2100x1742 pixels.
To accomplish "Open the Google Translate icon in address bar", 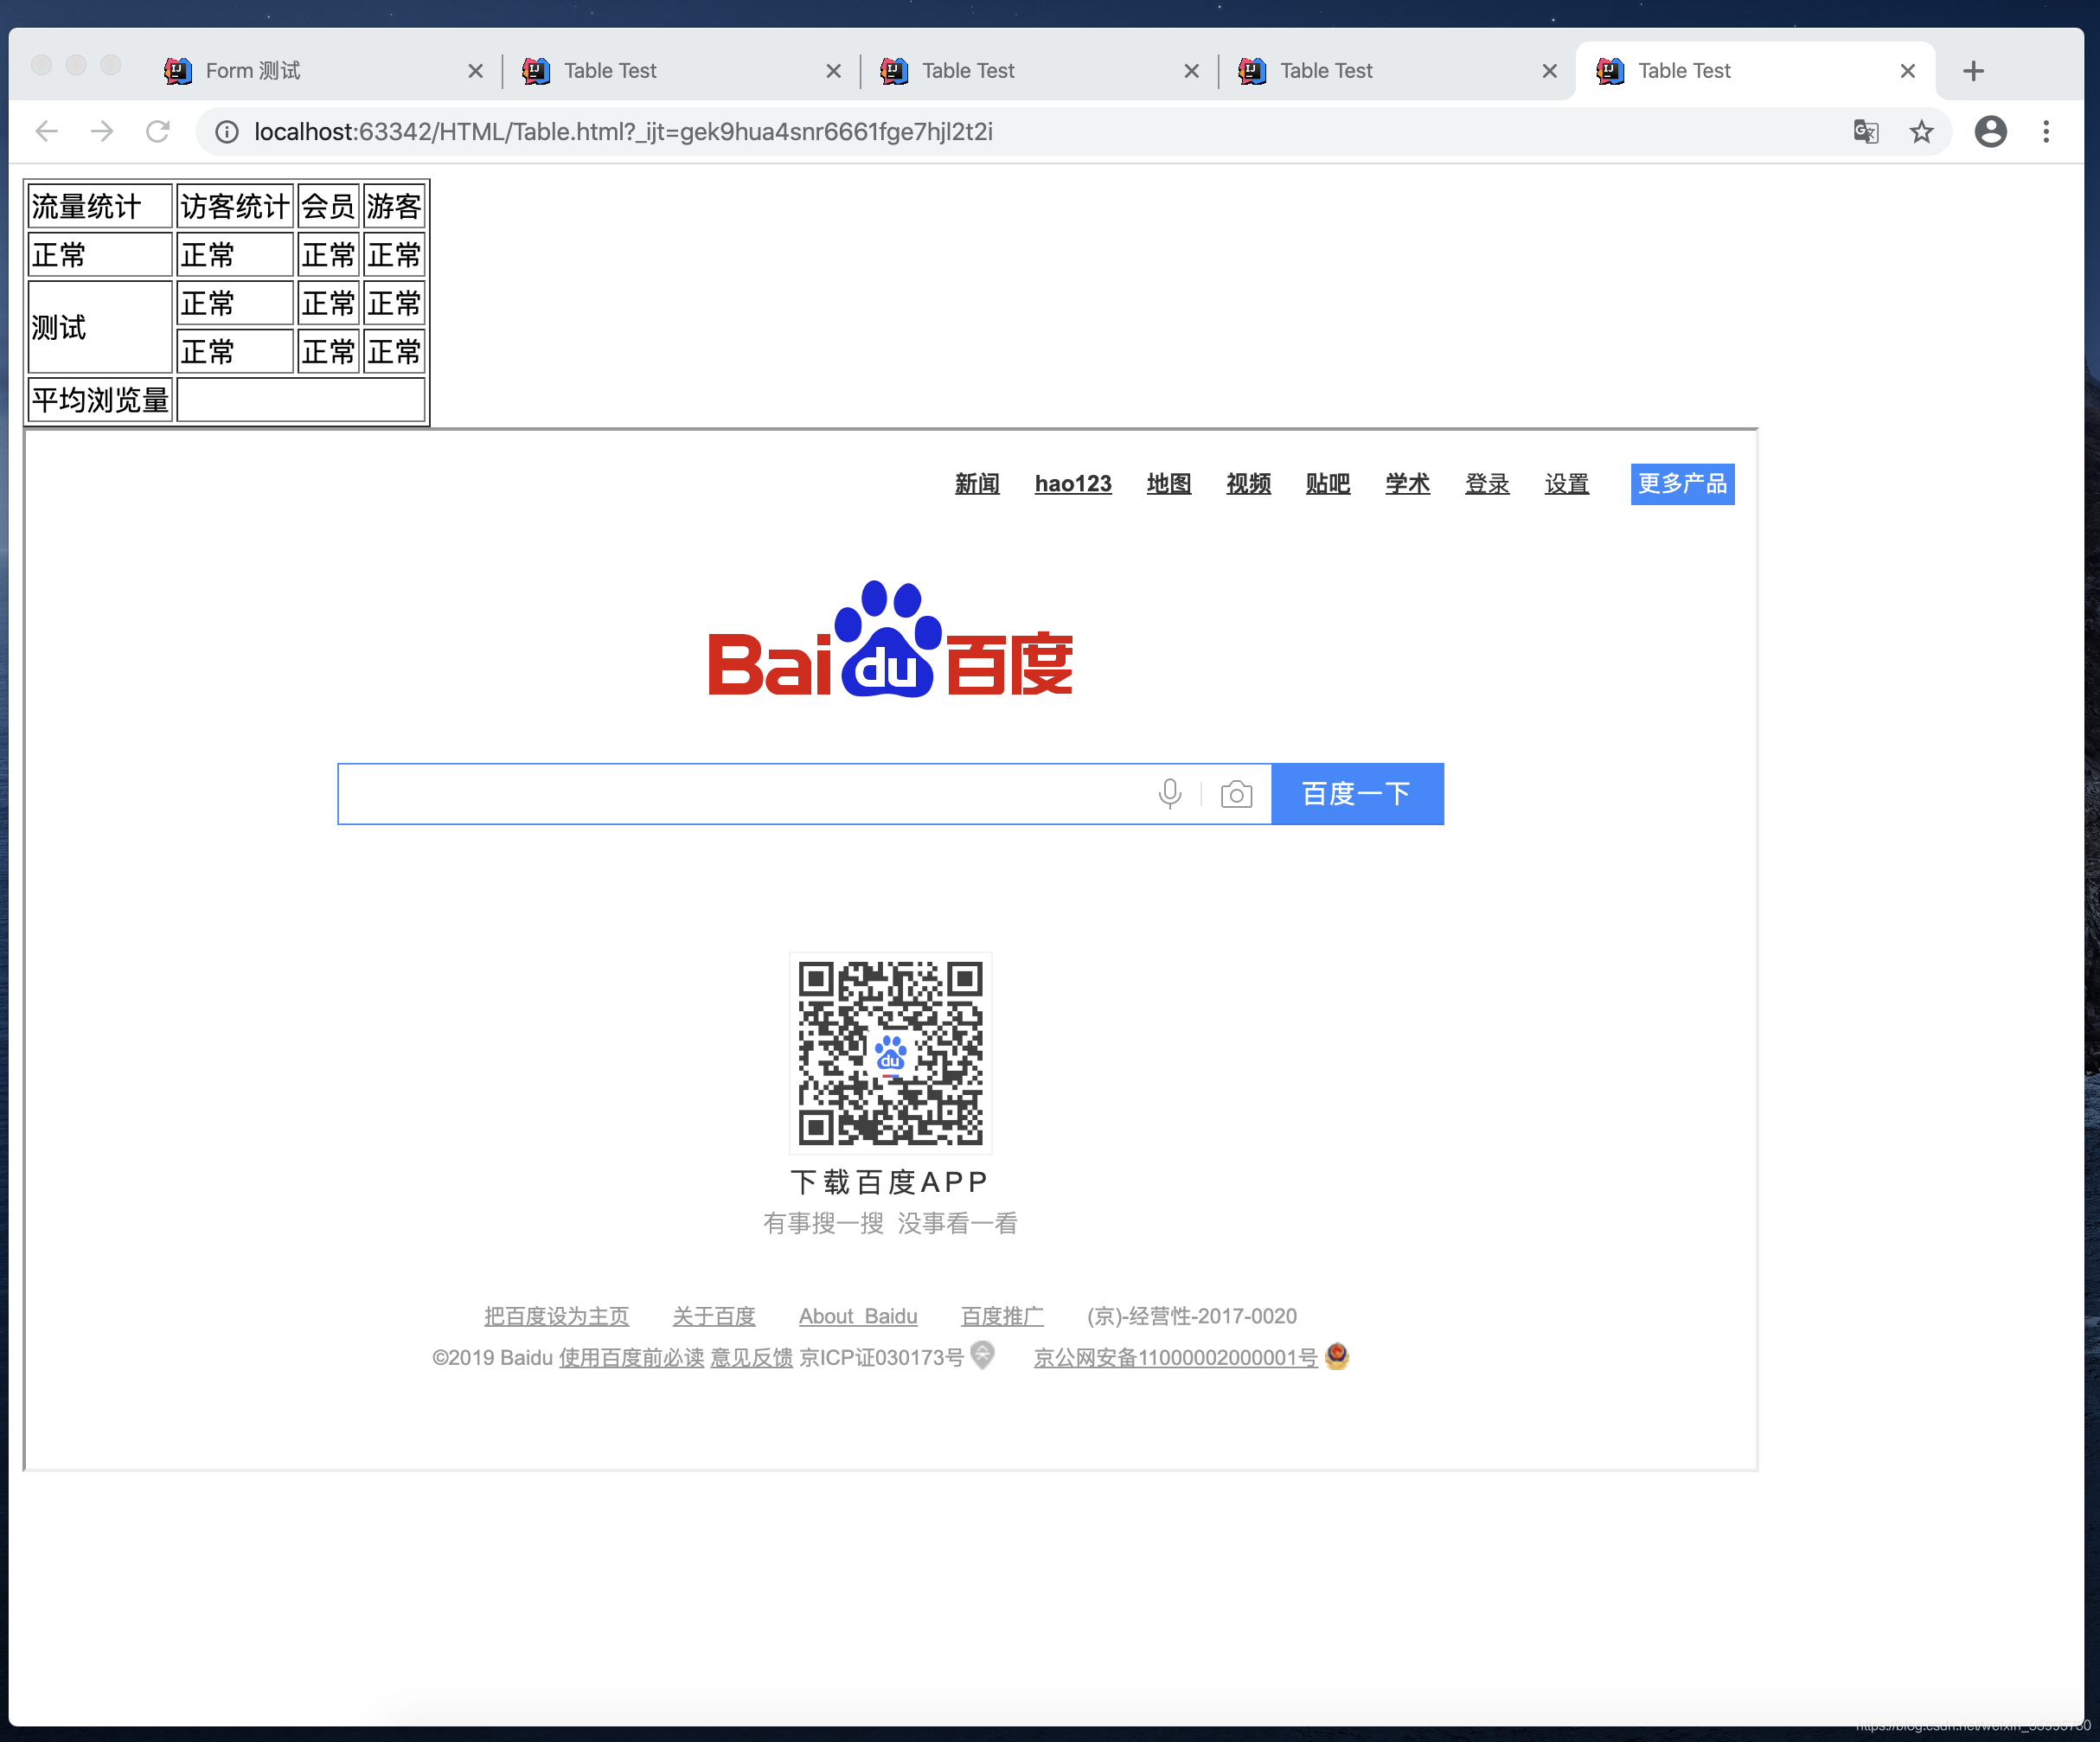I will pos(1865,131).
